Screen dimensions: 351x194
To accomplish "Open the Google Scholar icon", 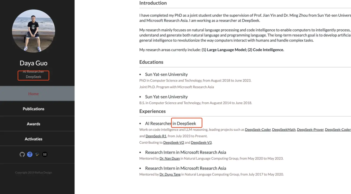I will point(30,154).
